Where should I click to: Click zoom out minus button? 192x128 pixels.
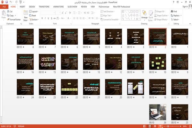click(x=164, y=126)
